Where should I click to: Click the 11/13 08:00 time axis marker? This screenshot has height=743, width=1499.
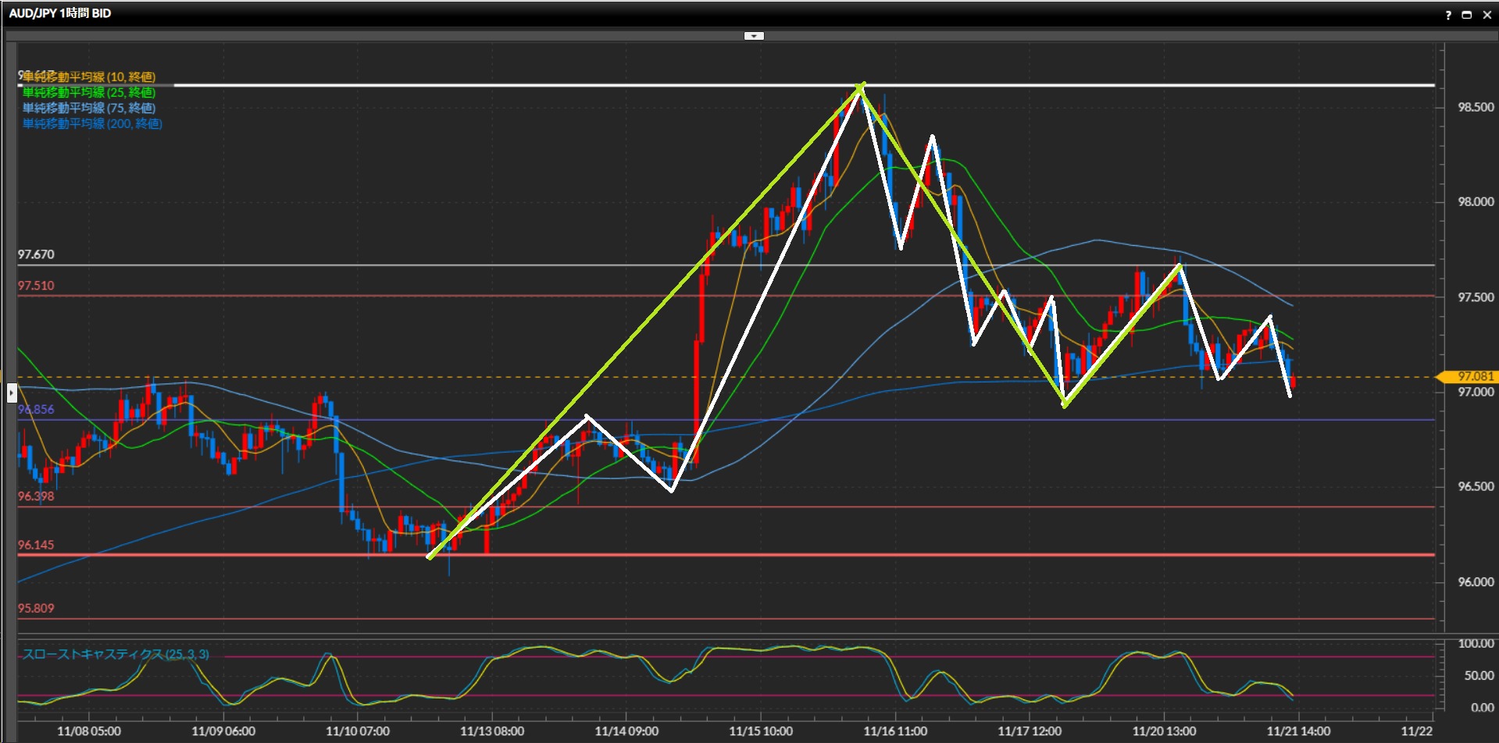point(492,731)
